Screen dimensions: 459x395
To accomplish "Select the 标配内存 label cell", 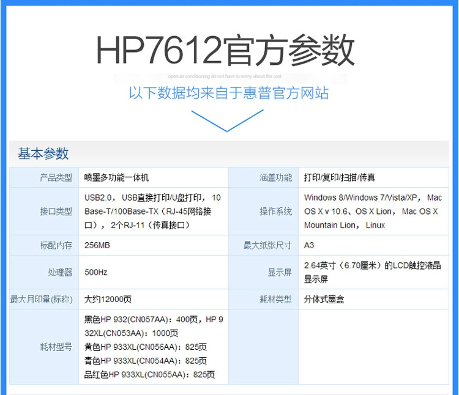I will [x=44, y=245].
